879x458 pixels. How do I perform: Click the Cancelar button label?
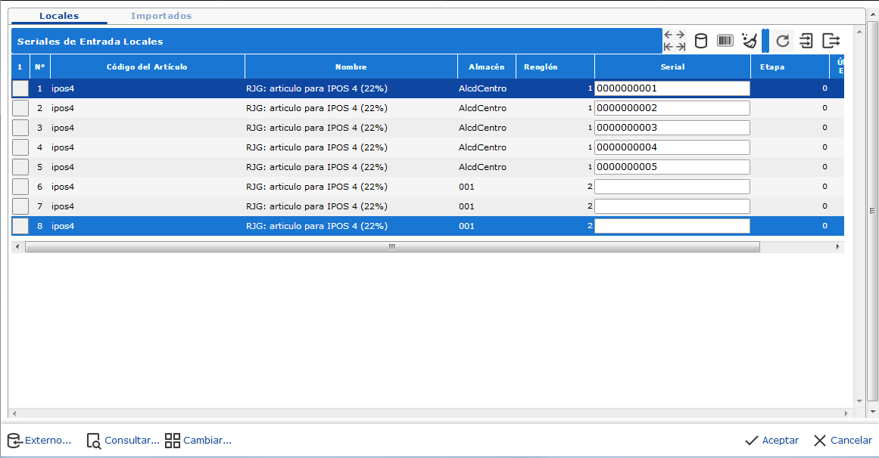coord(851,441)
